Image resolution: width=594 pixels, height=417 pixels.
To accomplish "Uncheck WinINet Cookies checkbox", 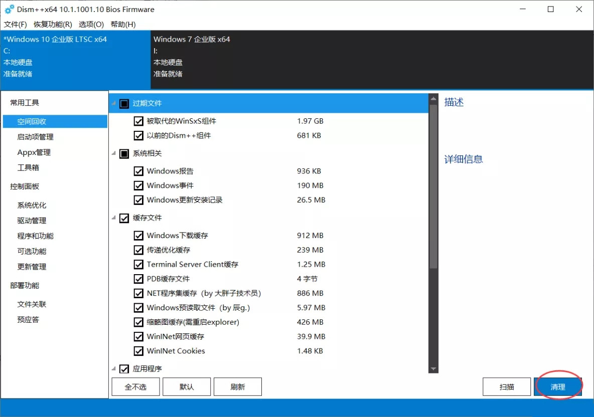I will tap(138, 351).
